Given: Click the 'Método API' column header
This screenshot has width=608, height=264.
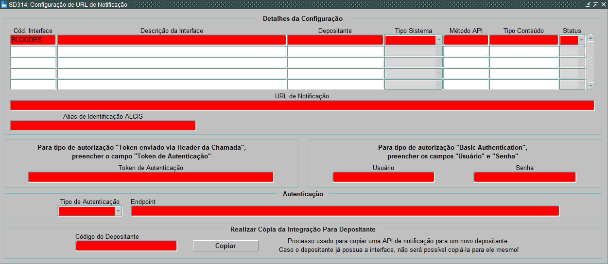Looking at the screenshot, I should pyautogui.click(x=466, y=31).
